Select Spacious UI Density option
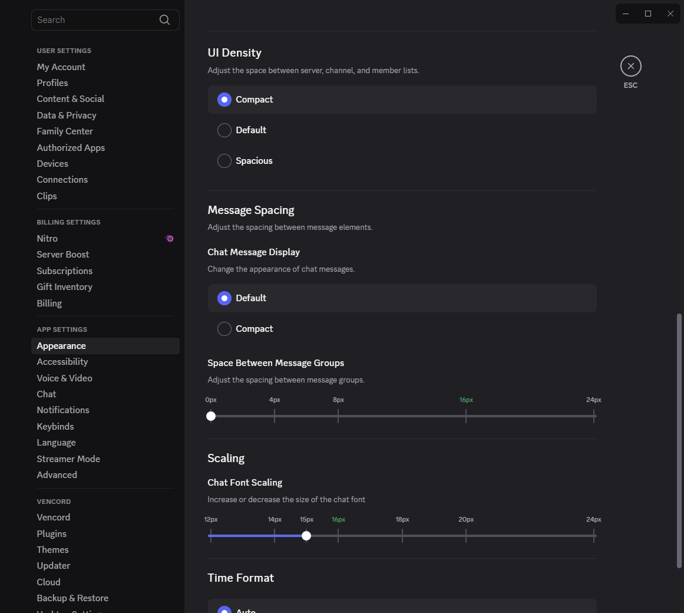Viewport: 684px width, 613px height. (224, 161)
